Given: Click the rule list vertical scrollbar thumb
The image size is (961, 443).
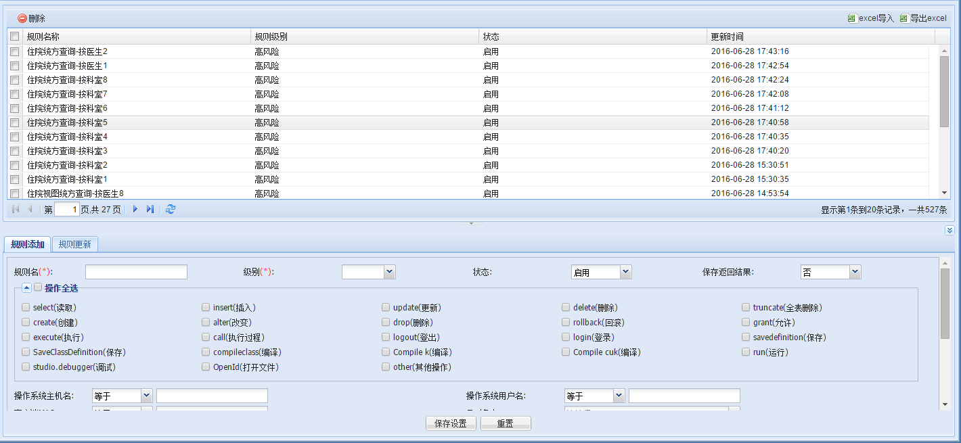Looking at the screenshot, I should (944, 91).
